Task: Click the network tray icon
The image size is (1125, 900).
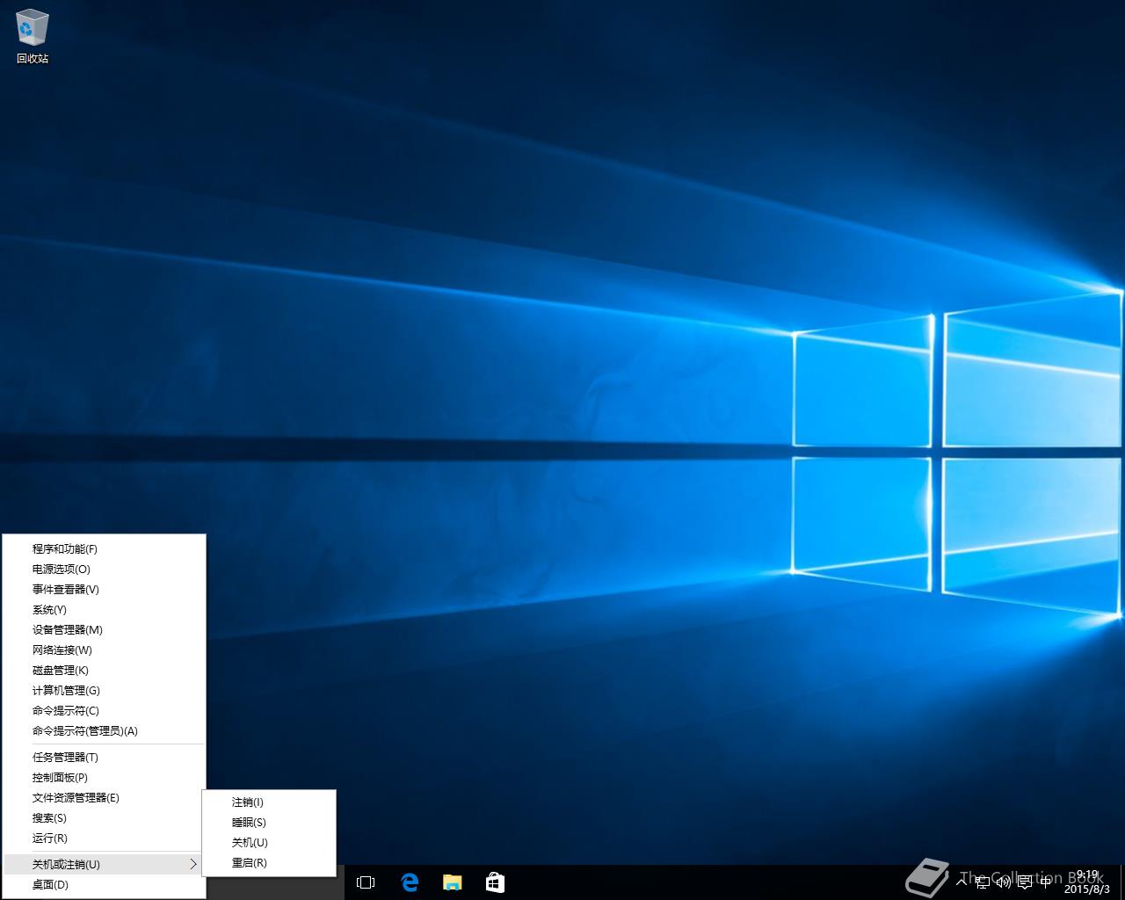Action: click(983, 882)
